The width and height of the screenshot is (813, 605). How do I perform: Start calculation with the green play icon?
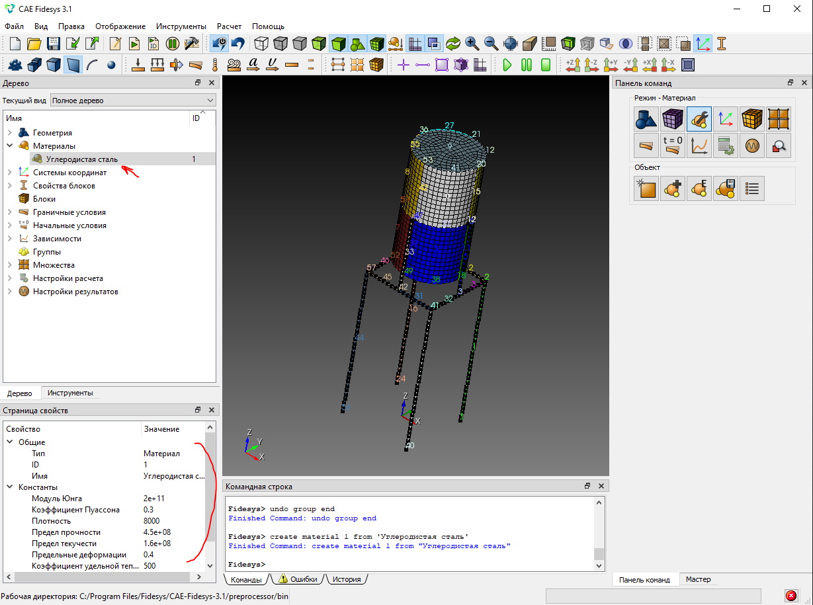[x=507, y=65]
